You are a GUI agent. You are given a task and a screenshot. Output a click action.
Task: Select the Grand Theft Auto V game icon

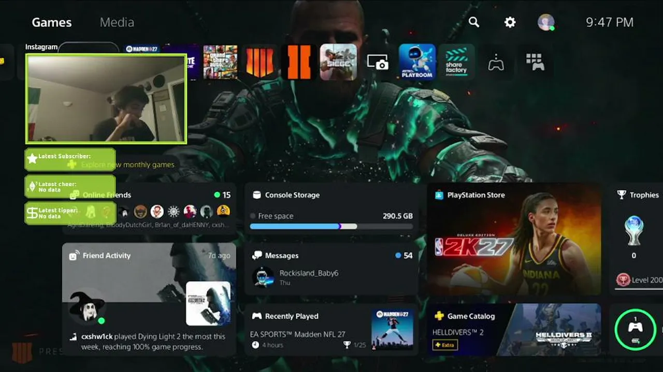click(x=220, y=62)
